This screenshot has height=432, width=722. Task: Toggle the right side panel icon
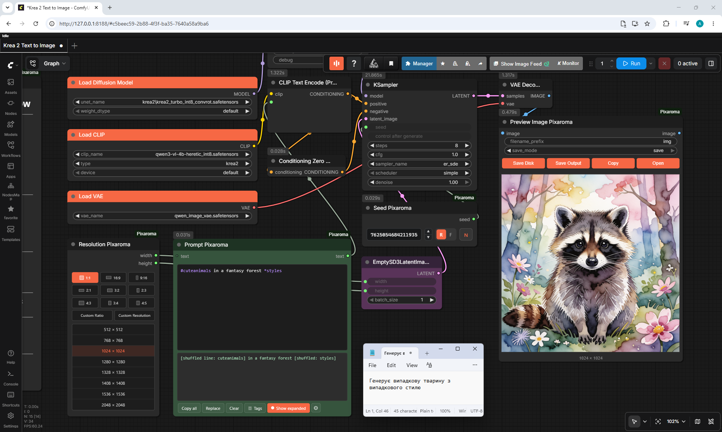(x=711, y=63)
